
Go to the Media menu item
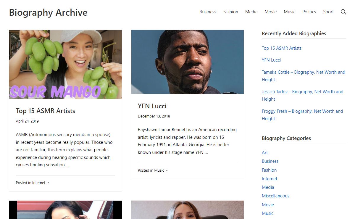pos(251,12)
